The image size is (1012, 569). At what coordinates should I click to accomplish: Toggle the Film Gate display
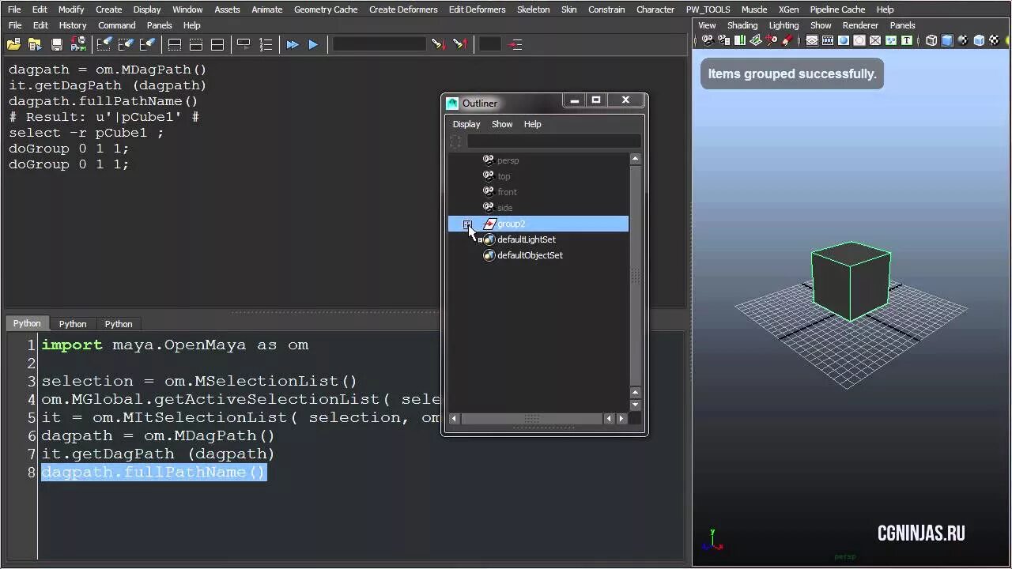[x=828, y=40]
